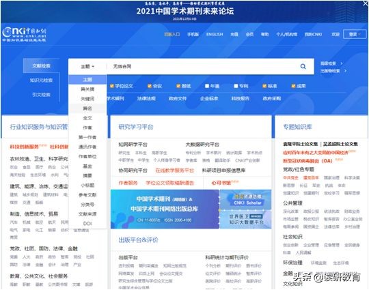Close the forum banner with X
The height and width of the screenshot is (290, 369).
coord(365,3)
